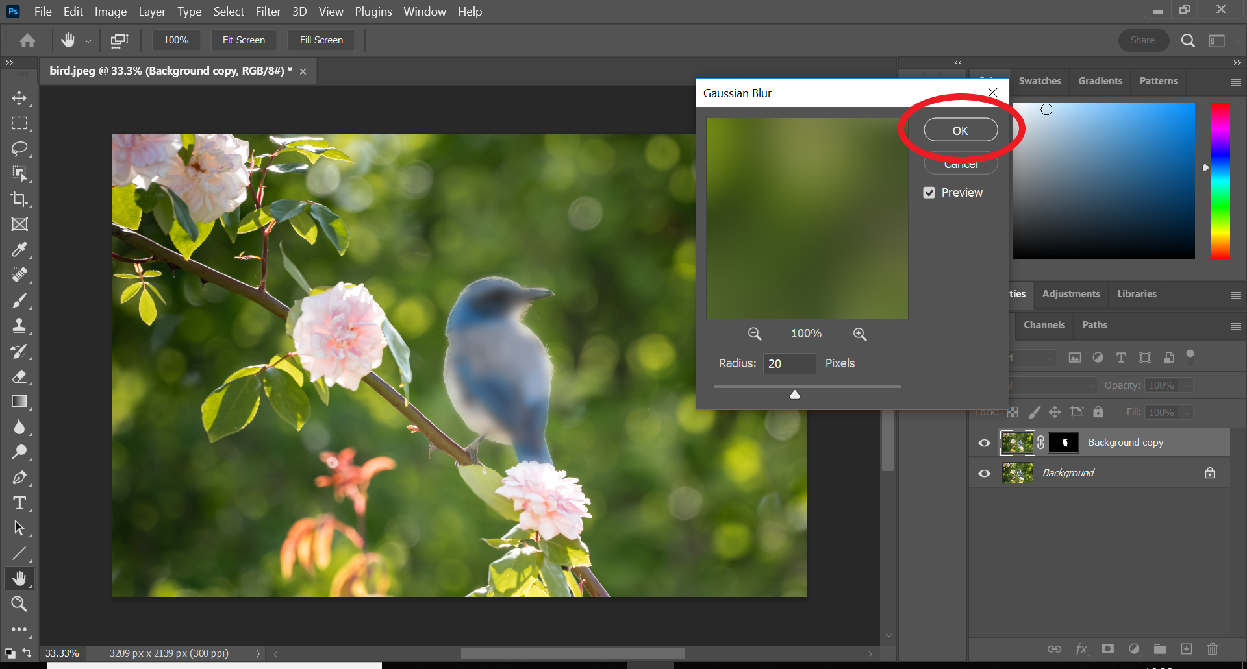Toggle visibility of the Background copy layer

pyautogui.click(x=983, y=443)
